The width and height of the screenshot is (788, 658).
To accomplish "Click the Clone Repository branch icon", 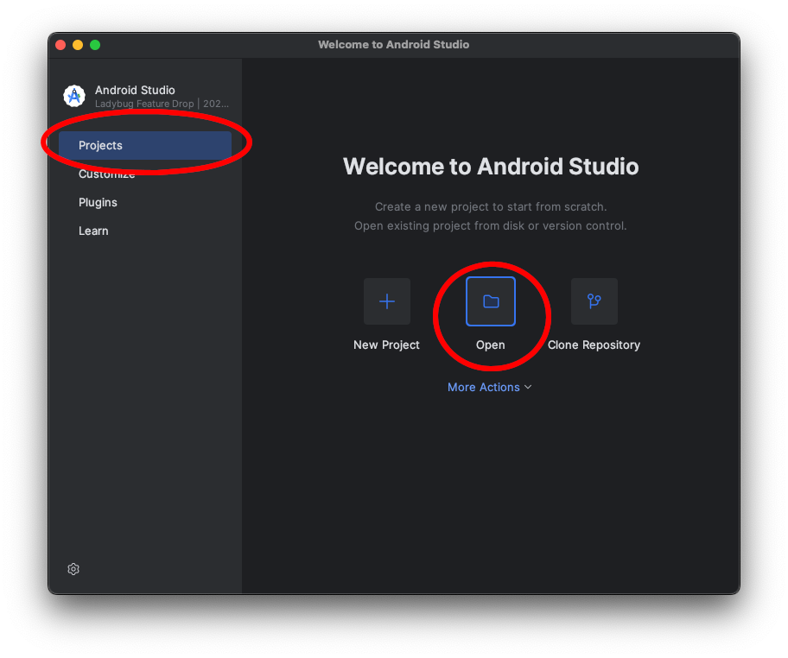I will click(594, 301).
